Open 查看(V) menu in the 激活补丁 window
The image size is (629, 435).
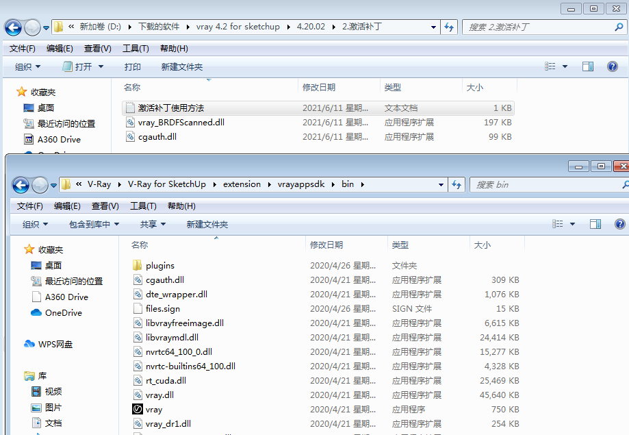point(97,49)
